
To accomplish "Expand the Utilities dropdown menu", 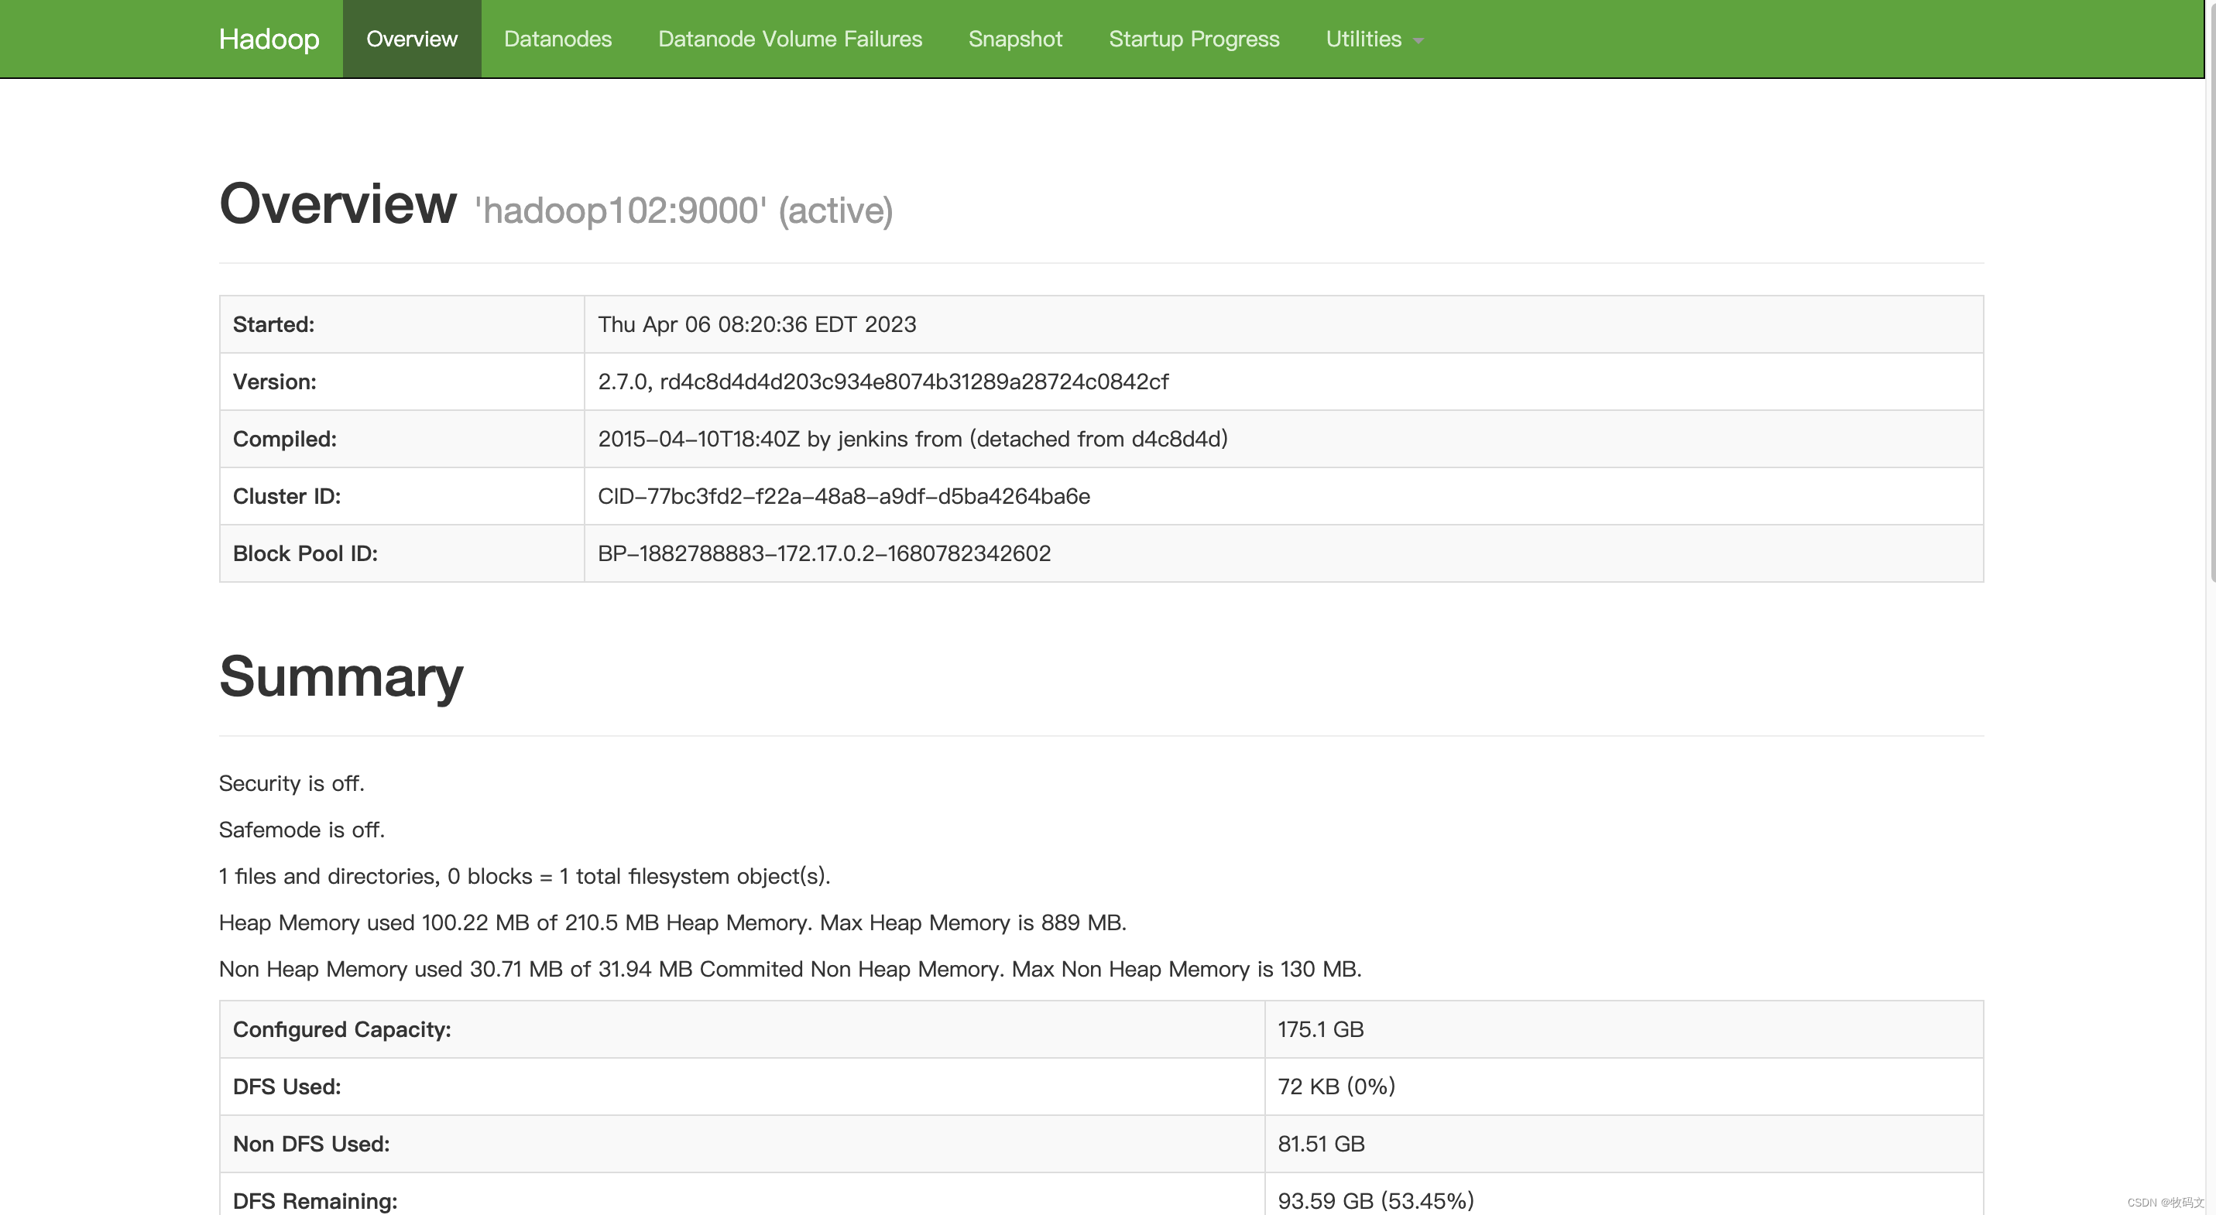I will (x=1363, y=39).
